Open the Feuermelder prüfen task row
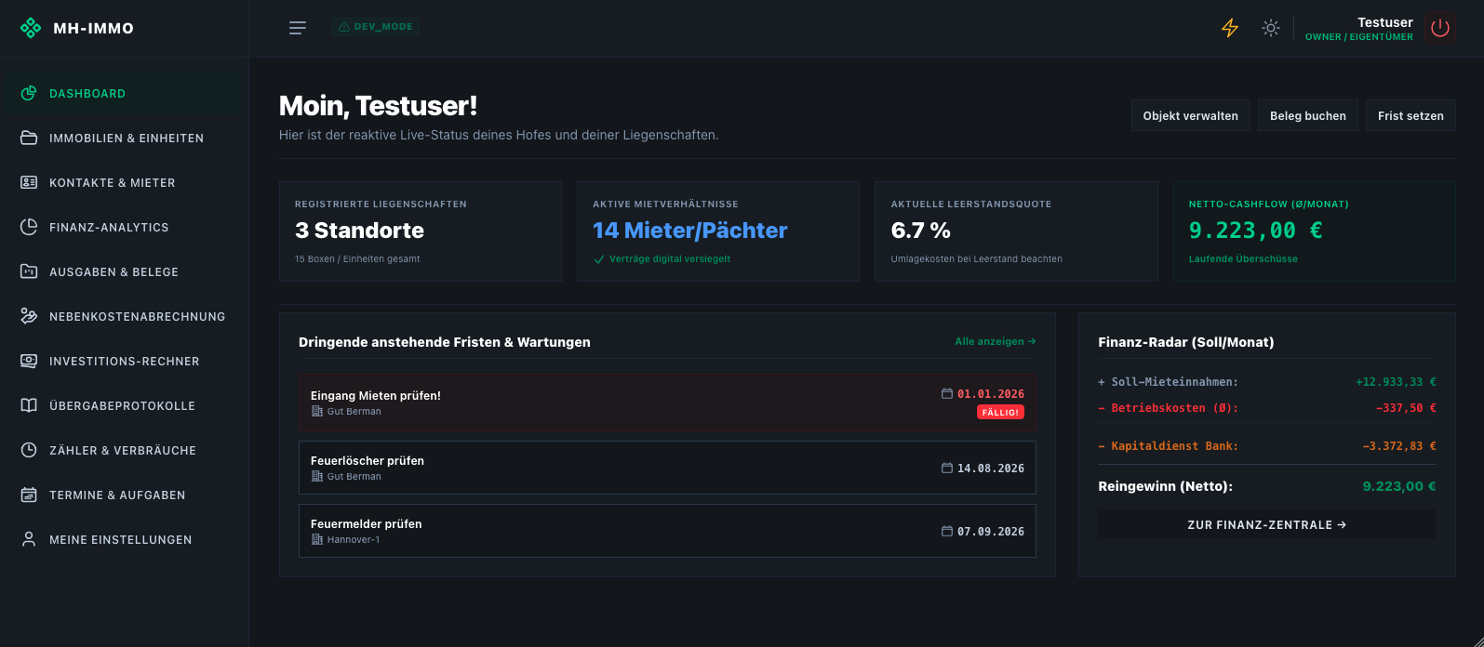The width and height of the screenshot is (1484, 647). pos(667,531)
